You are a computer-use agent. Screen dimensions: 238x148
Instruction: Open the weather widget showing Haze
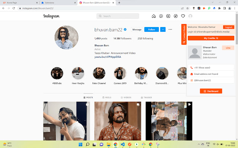pos(7,144)
